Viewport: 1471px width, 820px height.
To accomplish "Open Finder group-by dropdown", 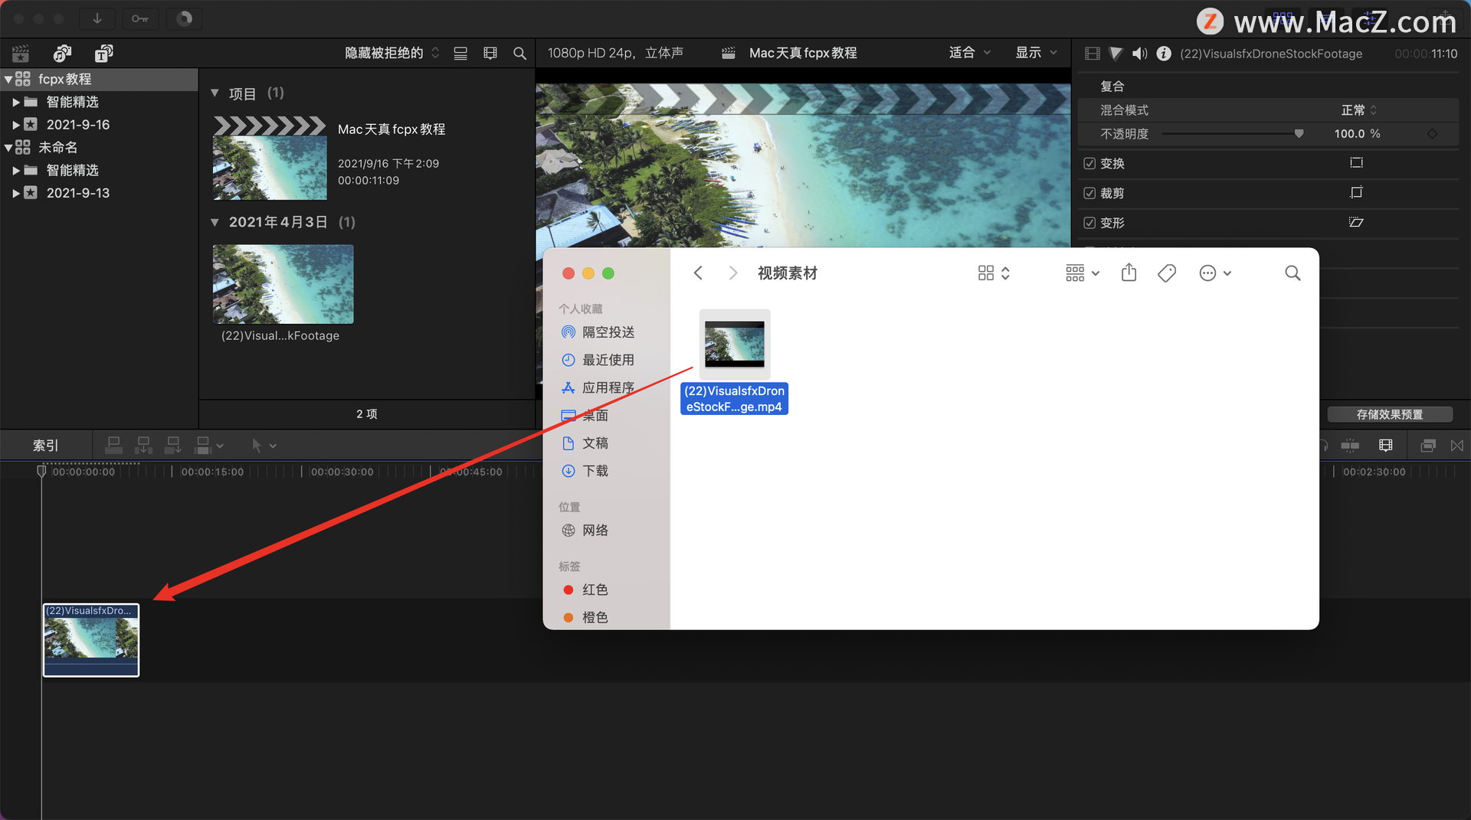I will click(x=1083, y=273).
